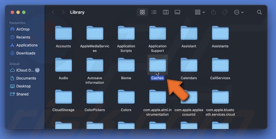Viewport: 276px width, 139px height.
Task: Switch to column view
Action: 166,12
